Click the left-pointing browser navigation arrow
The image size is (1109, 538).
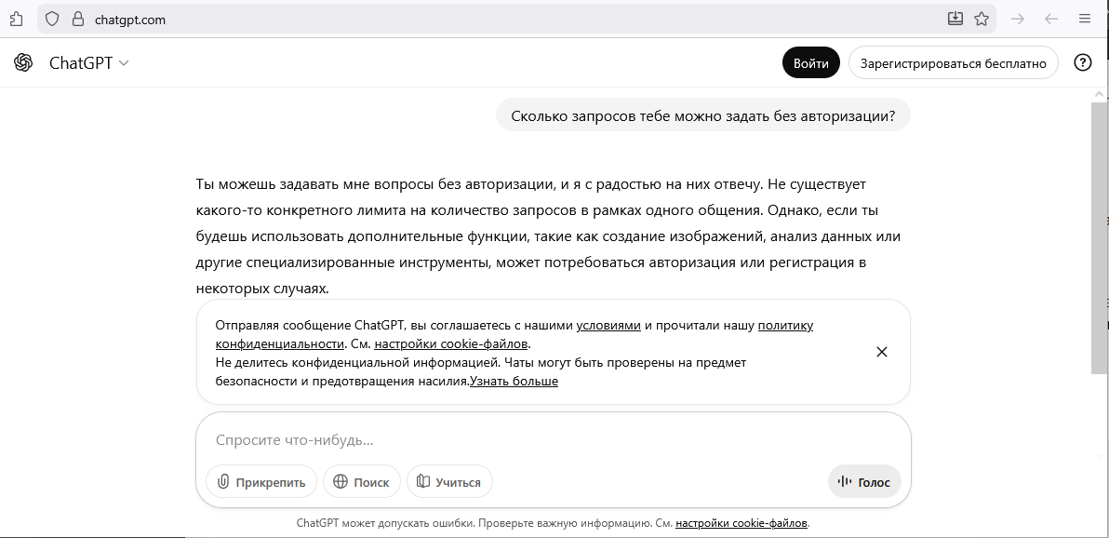[x=1051, y=20]
